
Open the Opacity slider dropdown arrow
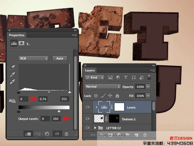coord(148,87)
